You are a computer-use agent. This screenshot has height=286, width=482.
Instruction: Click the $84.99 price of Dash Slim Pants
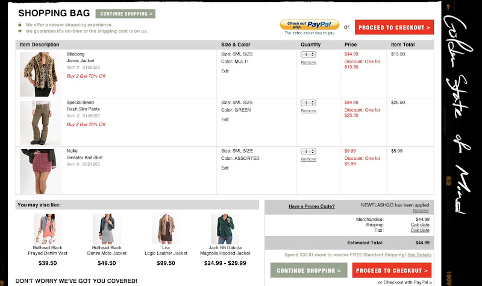click(351, 102)
